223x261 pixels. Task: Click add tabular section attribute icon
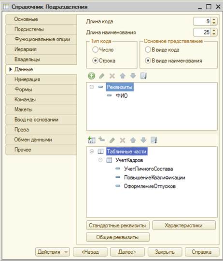(x=101, y=139)
